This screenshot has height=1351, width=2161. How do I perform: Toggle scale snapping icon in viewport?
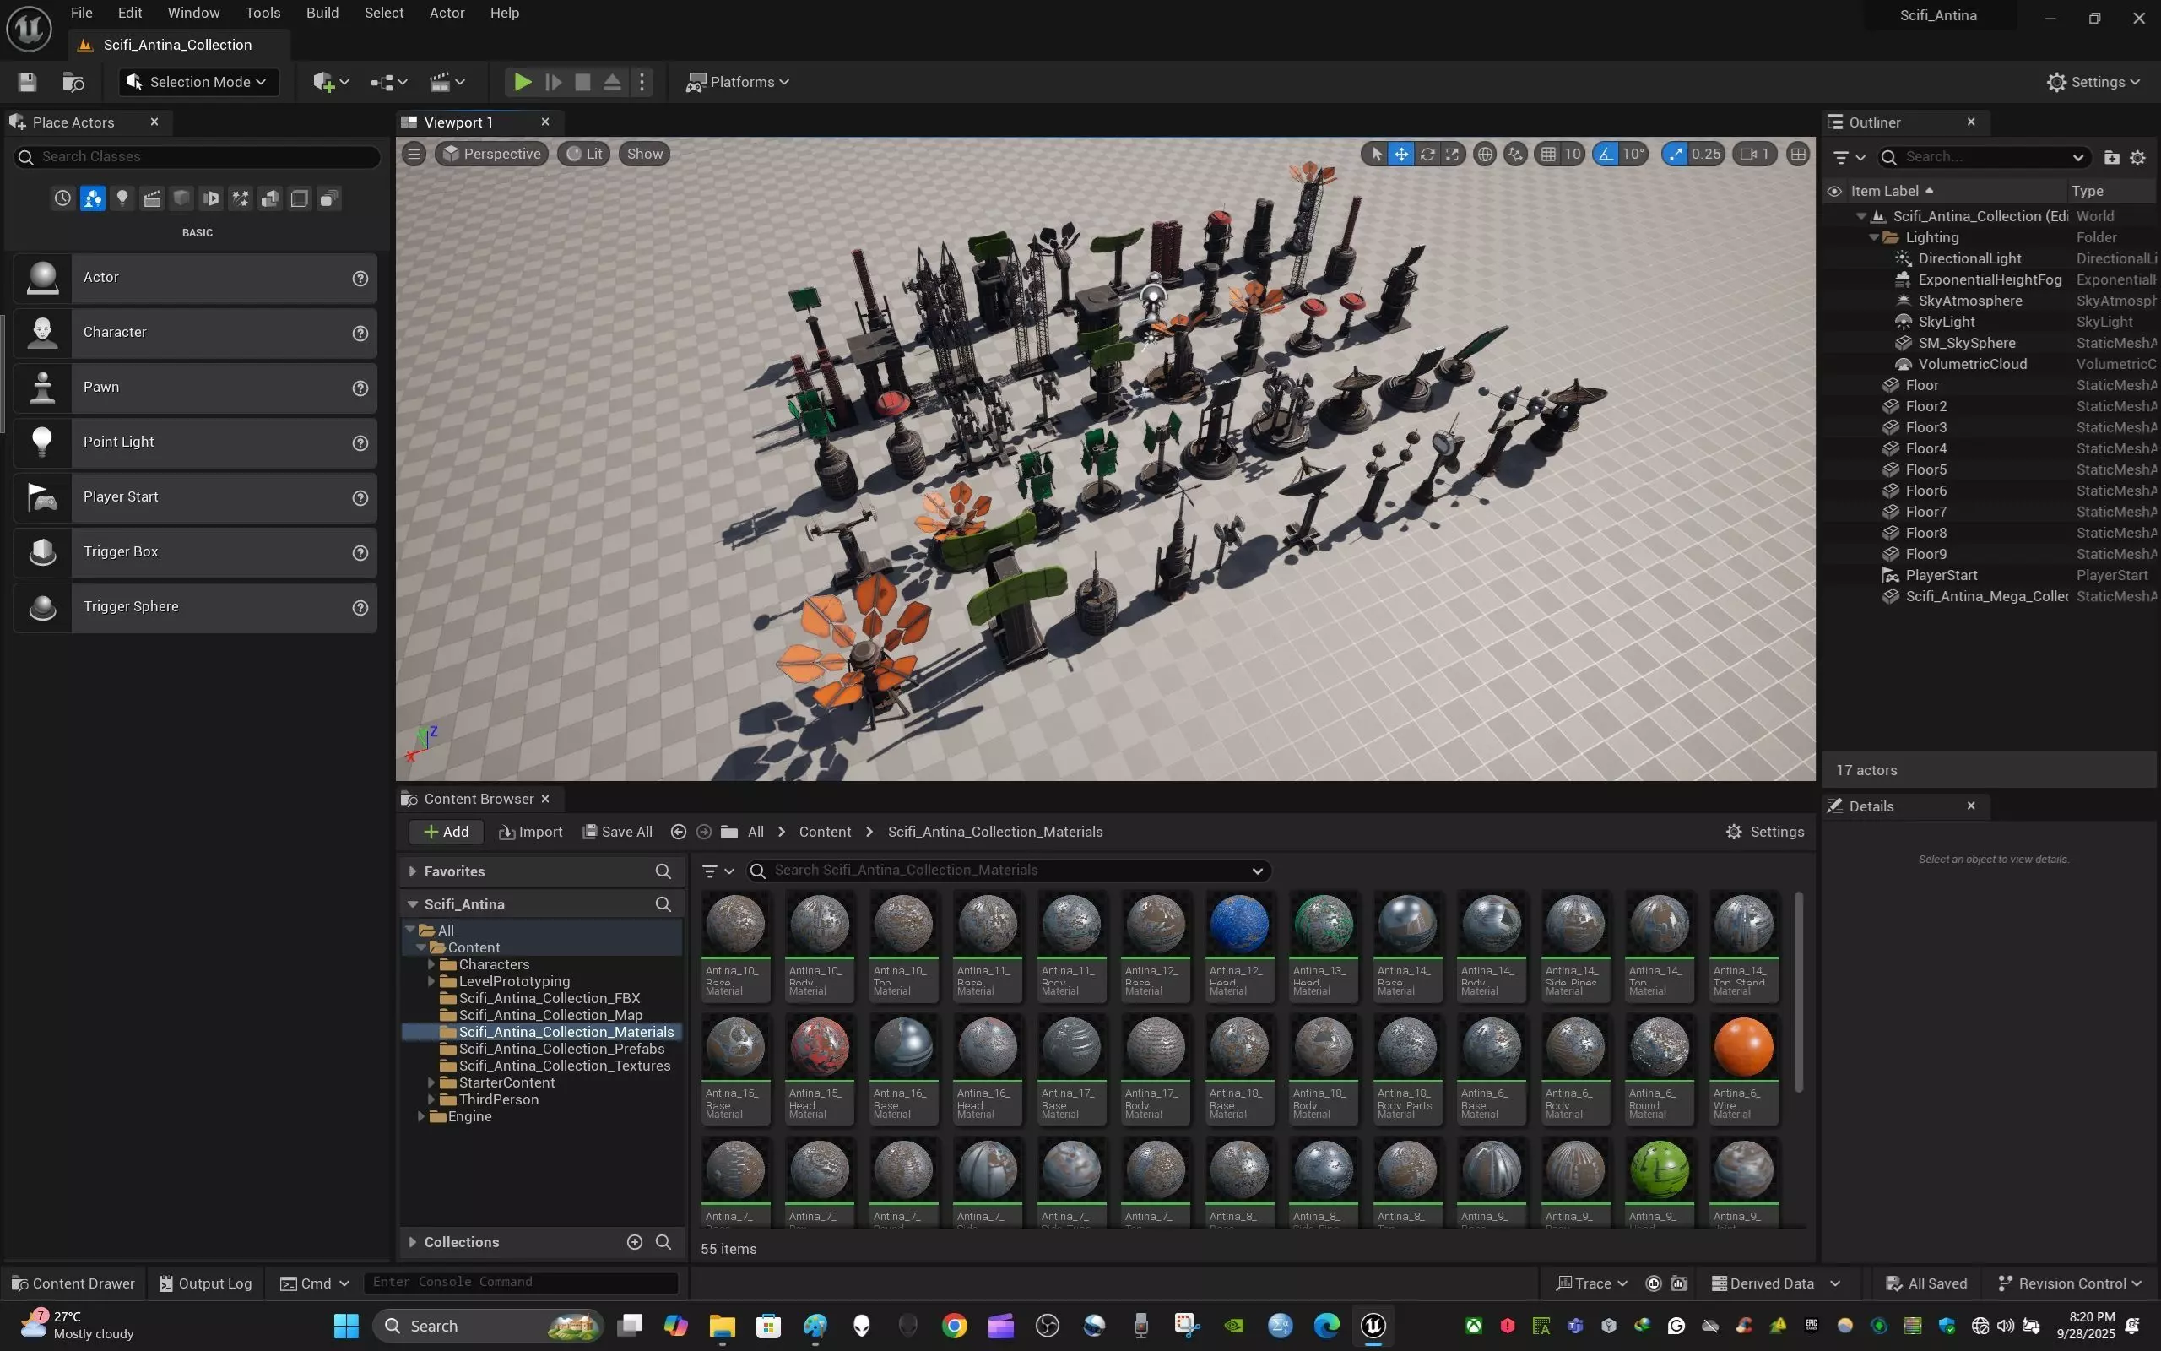[x=1676, y=155]
